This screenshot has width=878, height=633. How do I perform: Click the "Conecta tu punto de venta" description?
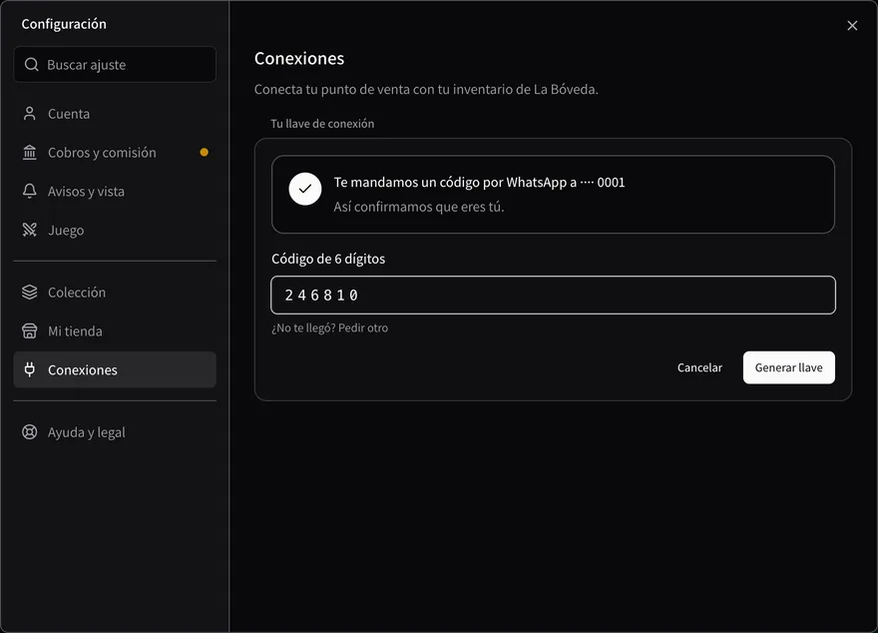tap(426, 90)
